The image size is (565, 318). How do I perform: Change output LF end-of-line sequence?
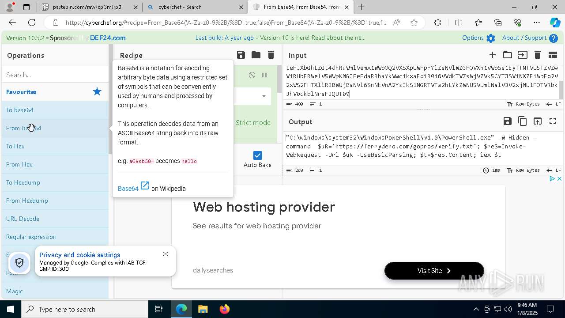554,170
